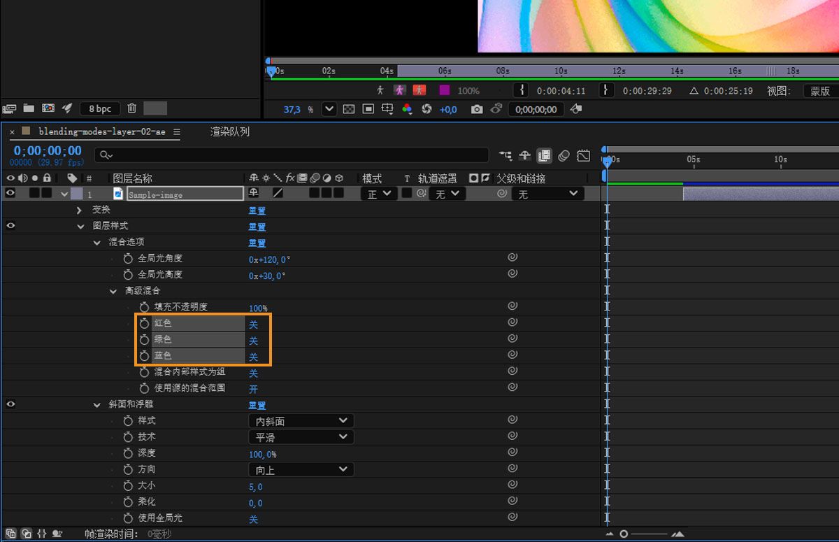
Task: Set out point with right brace button
Action: [608, 90]
